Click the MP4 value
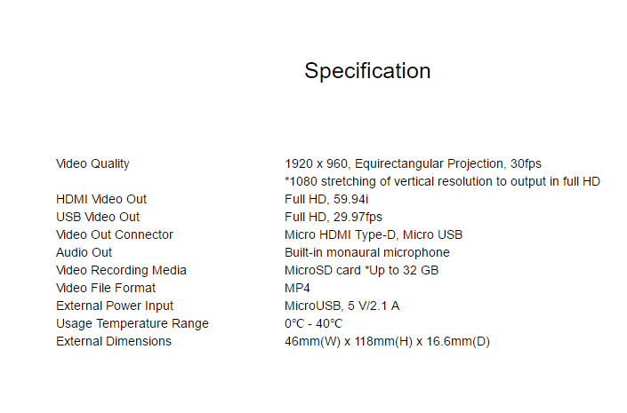The image size is (627, 413). coord(297,288)
